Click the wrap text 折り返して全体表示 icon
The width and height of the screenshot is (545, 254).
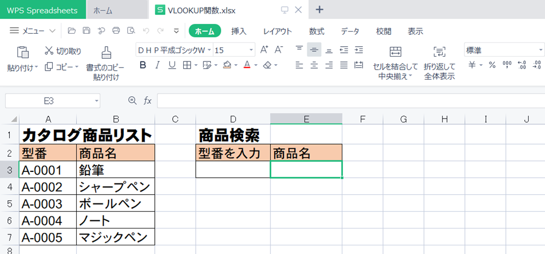tap(440, 52)
